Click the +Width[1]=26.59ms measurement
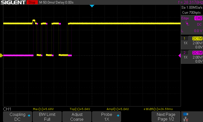 pyautogui.click(x=158, y=109)
